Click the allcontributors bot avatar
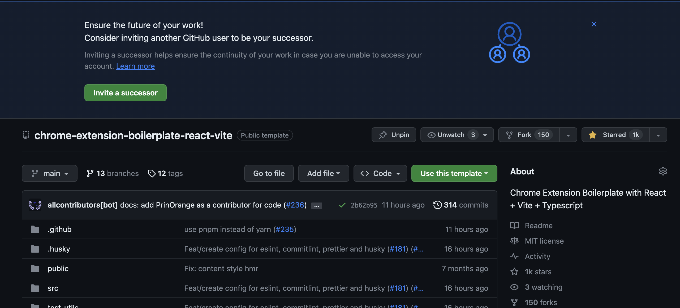 (35, 205)
